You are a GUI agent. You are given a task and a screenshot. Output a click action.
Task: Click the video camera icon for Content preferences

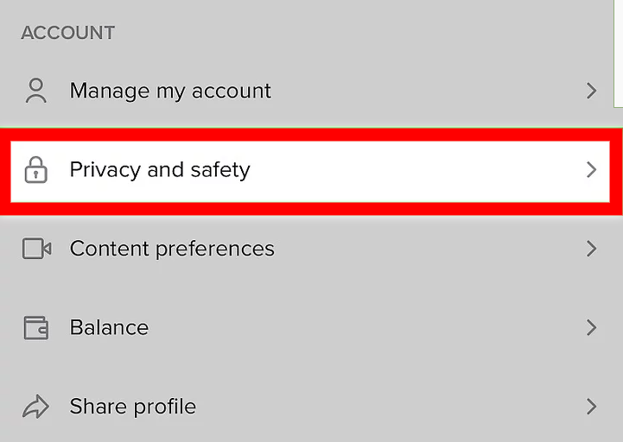click(x=36, y=249)
